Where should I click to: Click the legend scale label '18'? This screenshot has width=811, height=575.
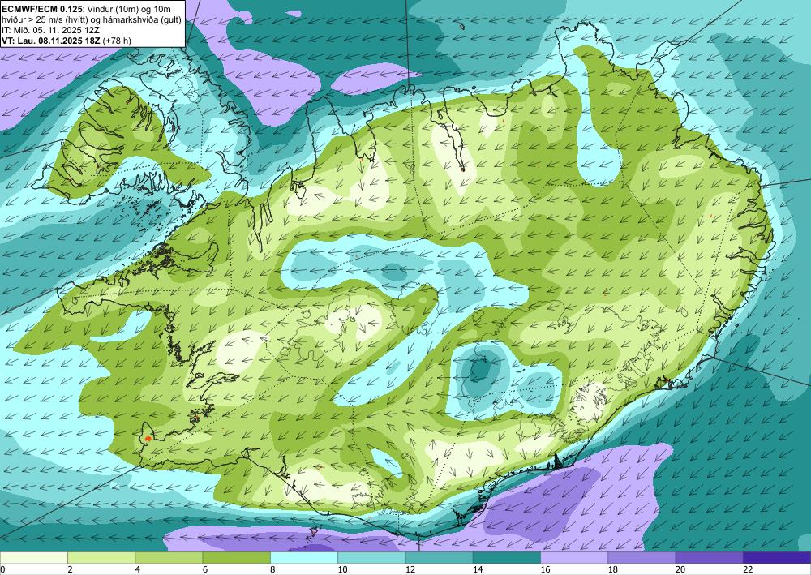tap(613, 569)
